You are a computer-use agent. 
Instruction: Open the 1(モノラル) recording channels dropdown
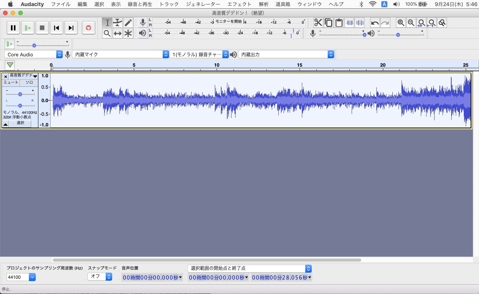click(200, 54)
